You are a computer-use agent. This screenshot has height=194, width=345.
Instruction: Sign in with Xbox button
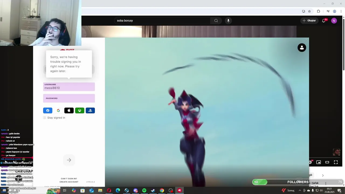pos(80,110)
